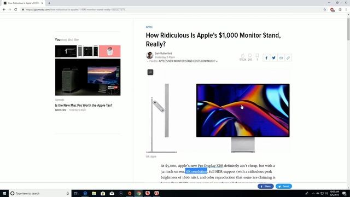Click the address bar URL
This screenshot has width=350, height=197.
pos(75,10)
